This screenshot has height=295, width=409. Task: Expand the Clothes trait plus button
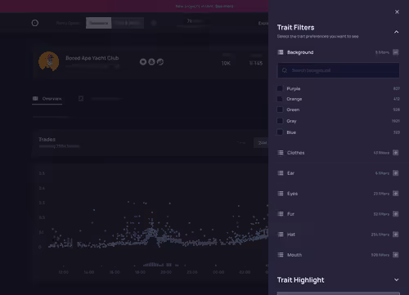pyautogui.click(x=396, y=153)
